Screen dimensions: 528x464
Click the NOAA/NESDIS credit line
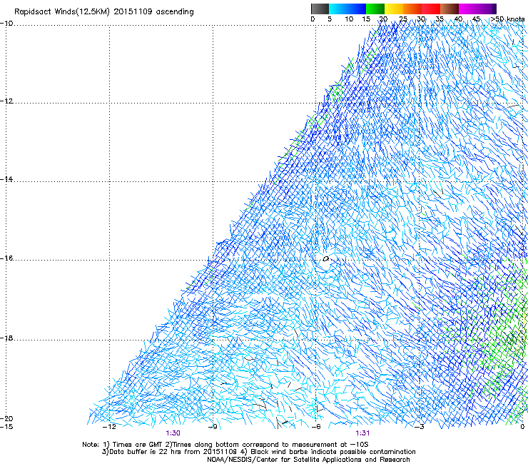[x=308, y=460]
